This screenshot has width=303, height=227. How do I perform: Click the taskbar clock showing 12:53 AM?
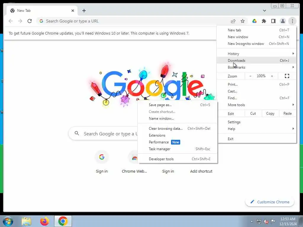click(288, 221)
